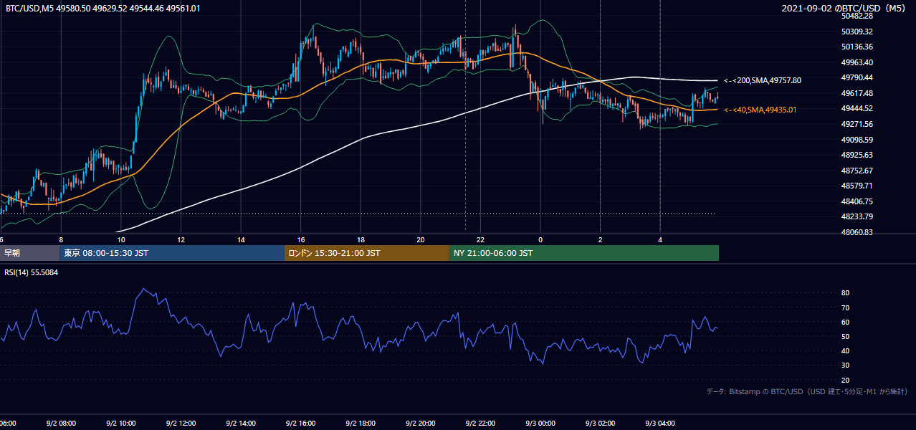Image resolution: width=916 pixels, height=430 pixels.
Task: Click hour label 16 under the price chart
Action: coord(301,239)
